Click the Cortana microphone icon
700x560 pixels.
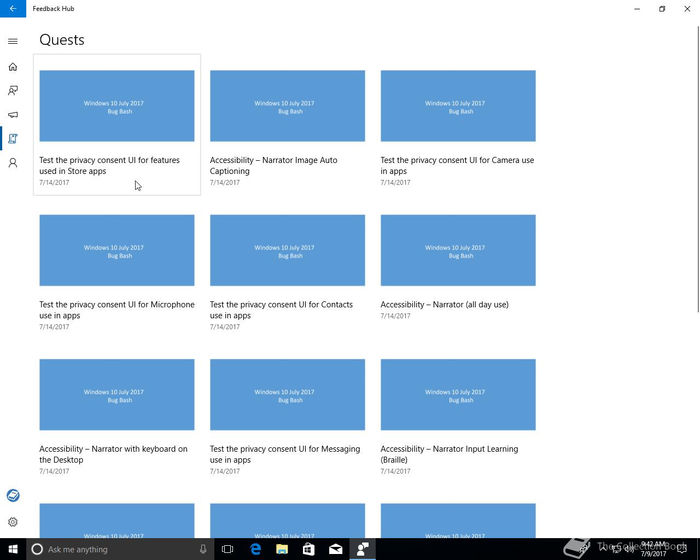[x=203, y=549]
